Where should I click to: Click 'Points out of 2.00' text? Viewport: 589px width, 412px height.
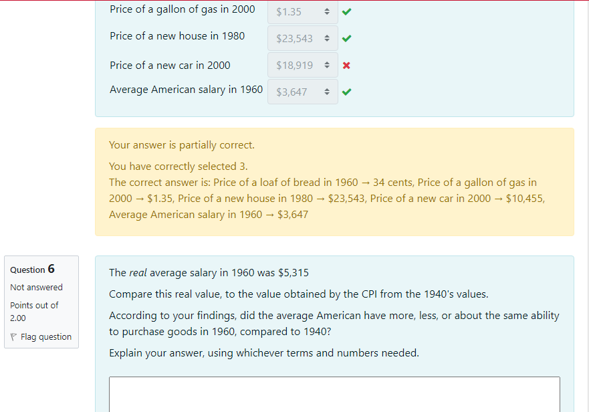coord(34,312)
